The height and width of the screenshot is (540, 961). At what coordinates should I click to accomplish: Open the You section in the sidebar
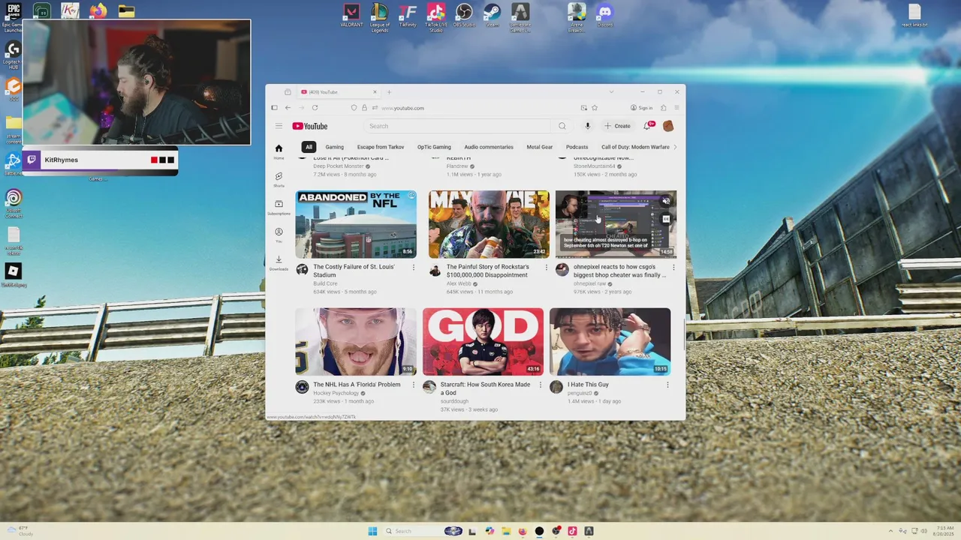tap(279, 235)
